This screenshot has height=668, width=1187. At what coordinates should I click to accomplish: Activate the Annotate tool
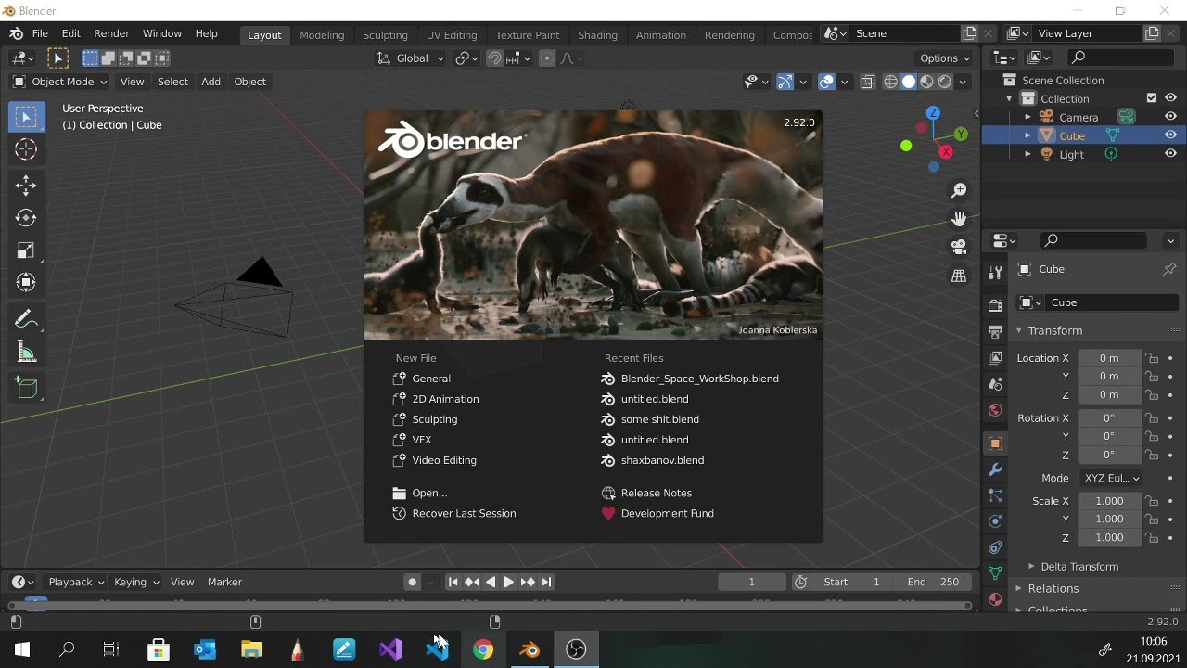click(26, 320)
